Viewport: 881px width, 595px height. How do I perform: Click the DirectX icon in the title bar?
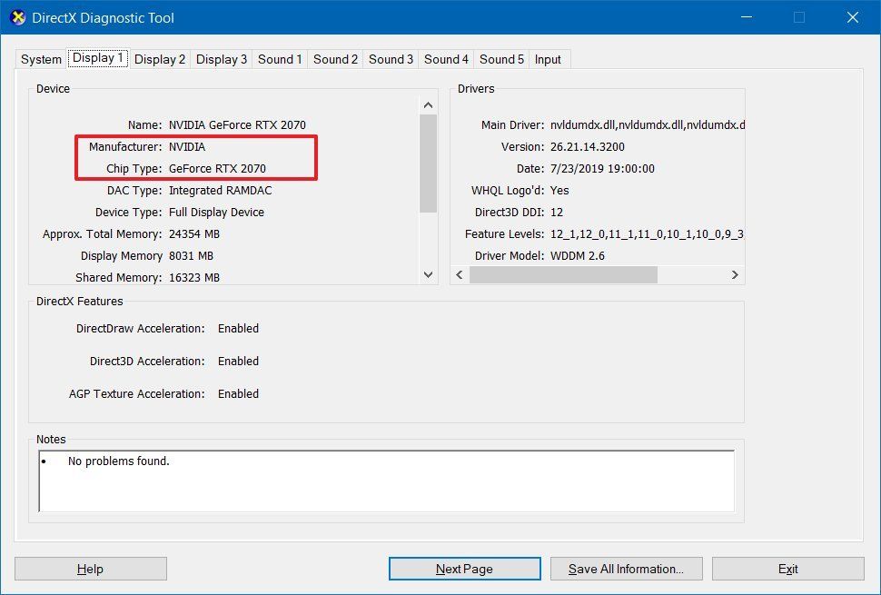(x=15, y=16)
